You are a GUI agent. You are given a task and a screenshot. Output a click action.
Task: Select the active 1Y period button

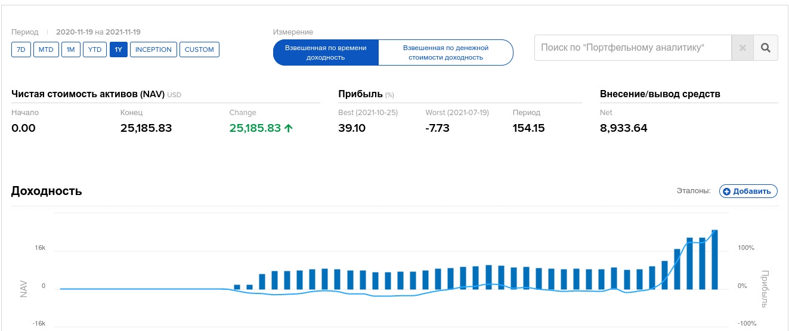click(119, 50)
